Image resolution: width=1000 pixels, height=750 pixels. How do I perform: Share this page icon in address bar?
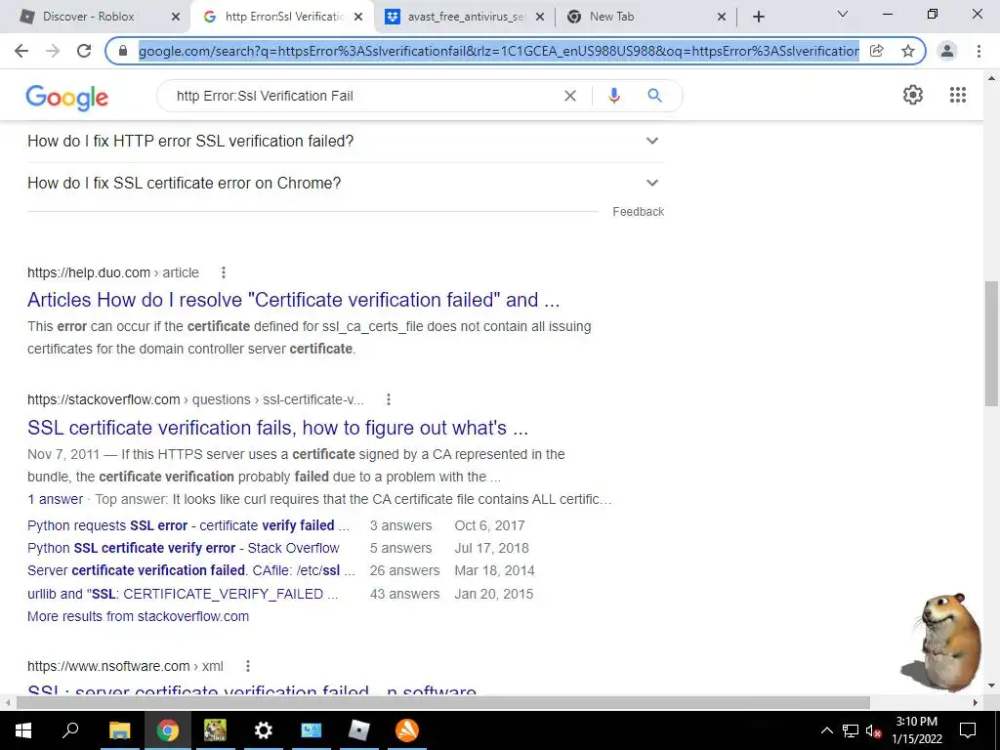click(x=877, y=51)
